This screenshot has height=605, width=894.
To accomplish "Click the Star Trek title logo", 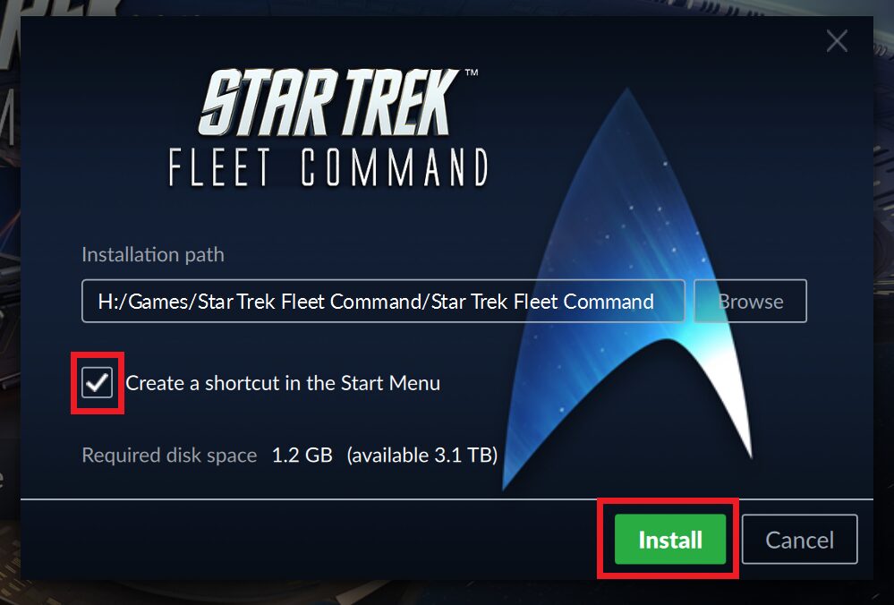I will point(329,103).
